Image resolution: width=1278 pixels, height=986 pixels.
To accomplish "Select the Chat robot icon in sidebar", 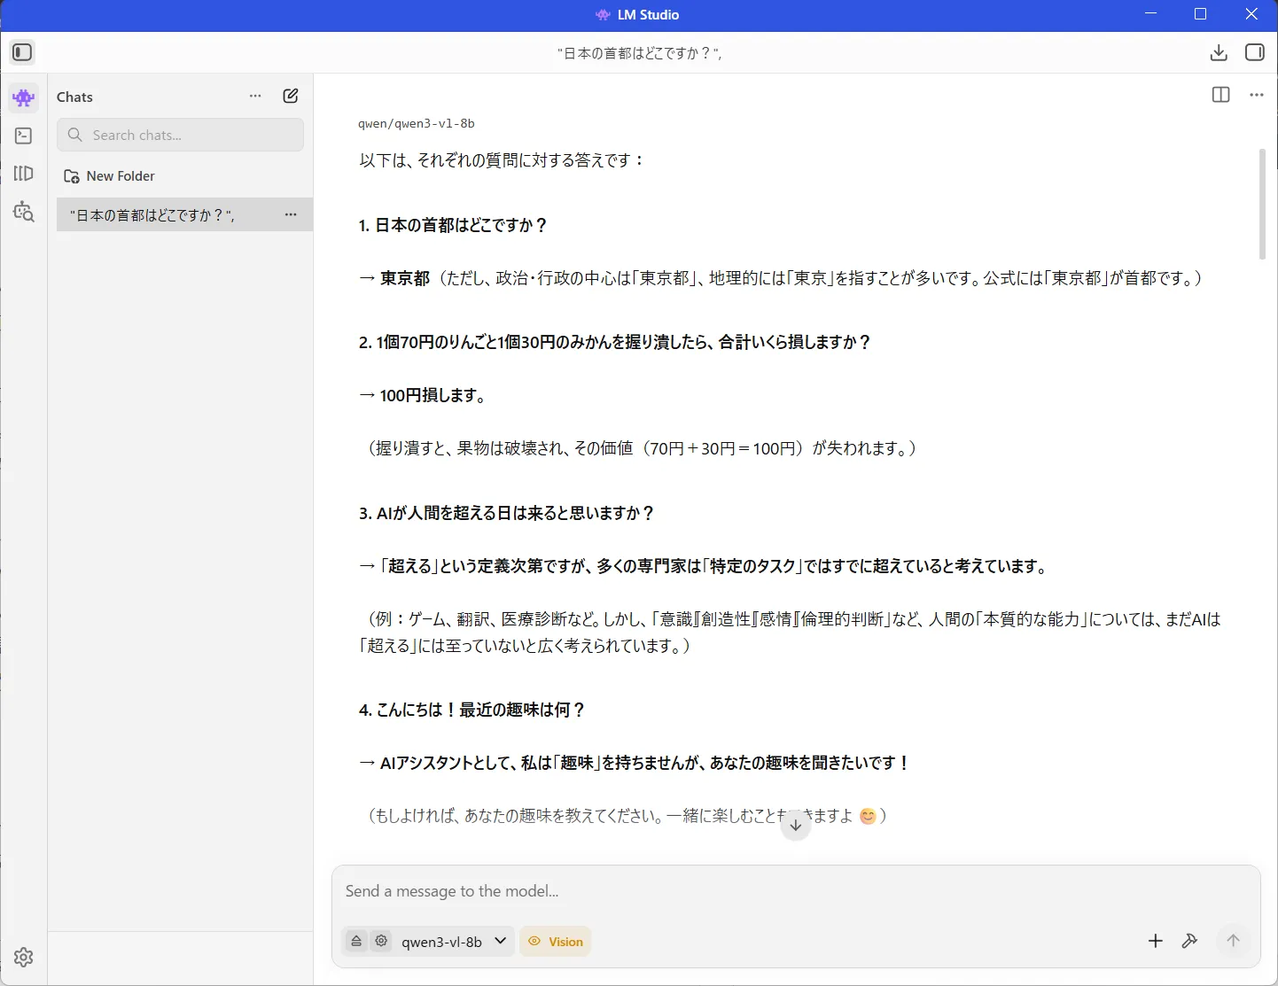I will coord(24,97).
